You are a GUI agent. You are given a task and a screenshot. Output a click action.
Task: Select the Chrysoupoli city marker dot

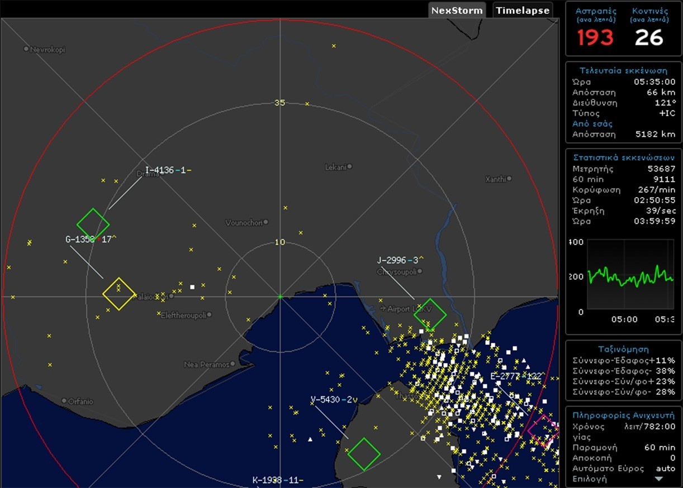[x=420, y=271]
